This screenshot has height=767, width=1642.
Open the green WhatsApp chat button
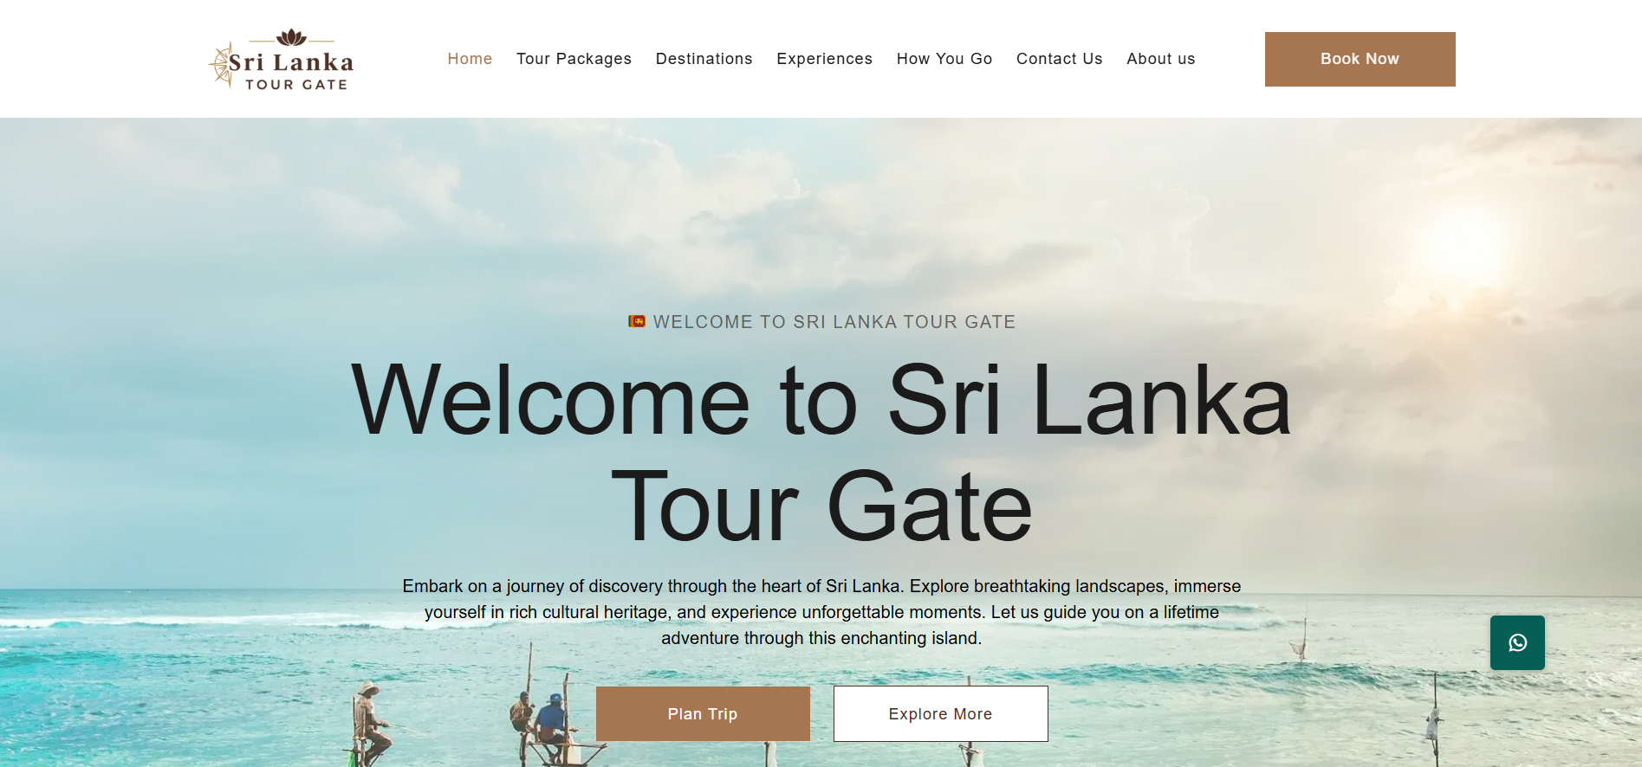tap(1517, 642)
